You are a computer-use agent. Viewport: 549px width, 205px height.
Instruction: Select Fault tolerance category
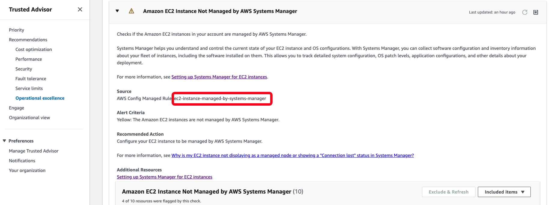point(31,79)
